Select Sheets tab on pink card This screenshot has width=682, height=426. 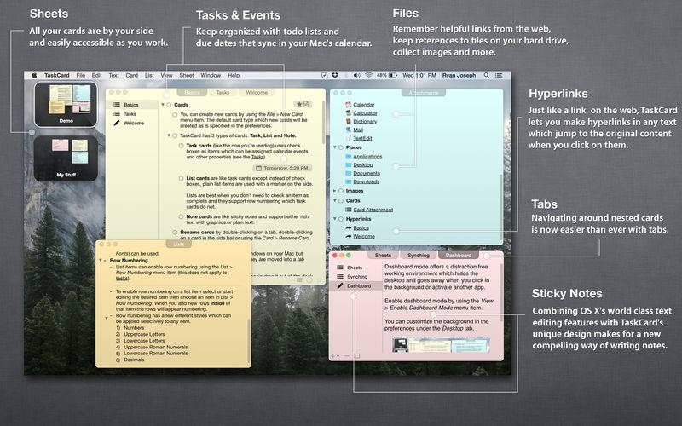click(x=383, y=255)
